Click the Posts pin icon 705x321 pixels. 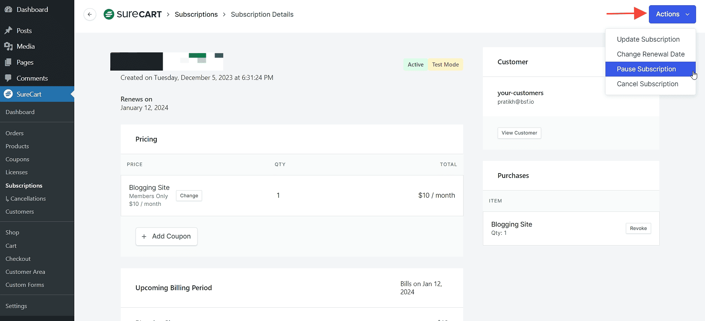click(9, 30)
